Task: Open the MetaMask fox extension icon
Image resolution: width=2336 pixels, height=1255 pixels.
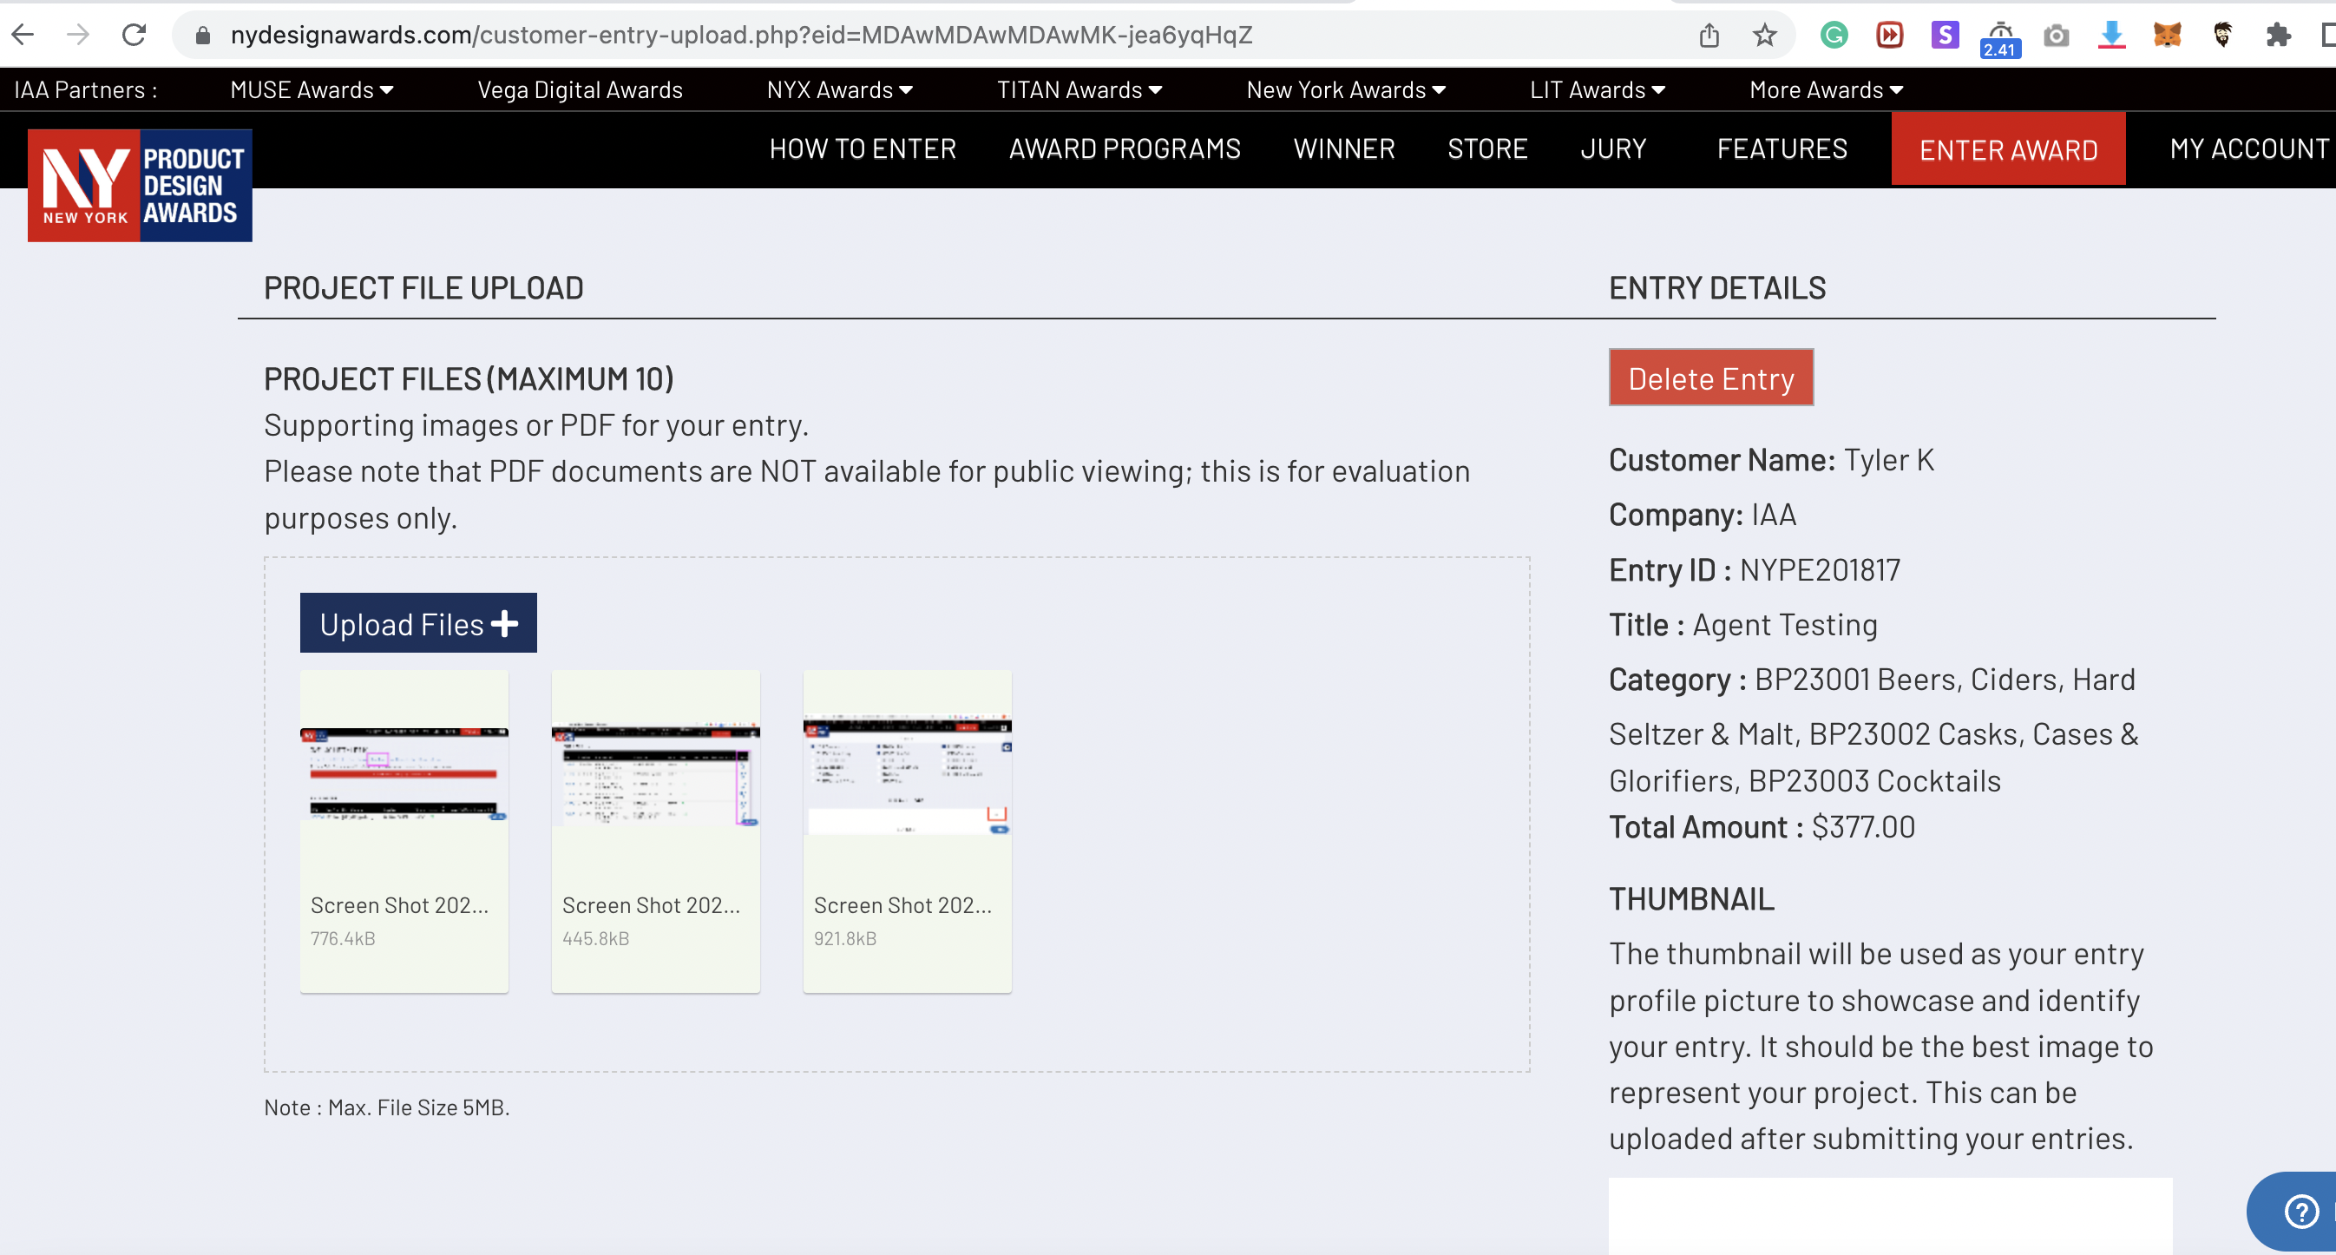Action: click(2167, 35)
